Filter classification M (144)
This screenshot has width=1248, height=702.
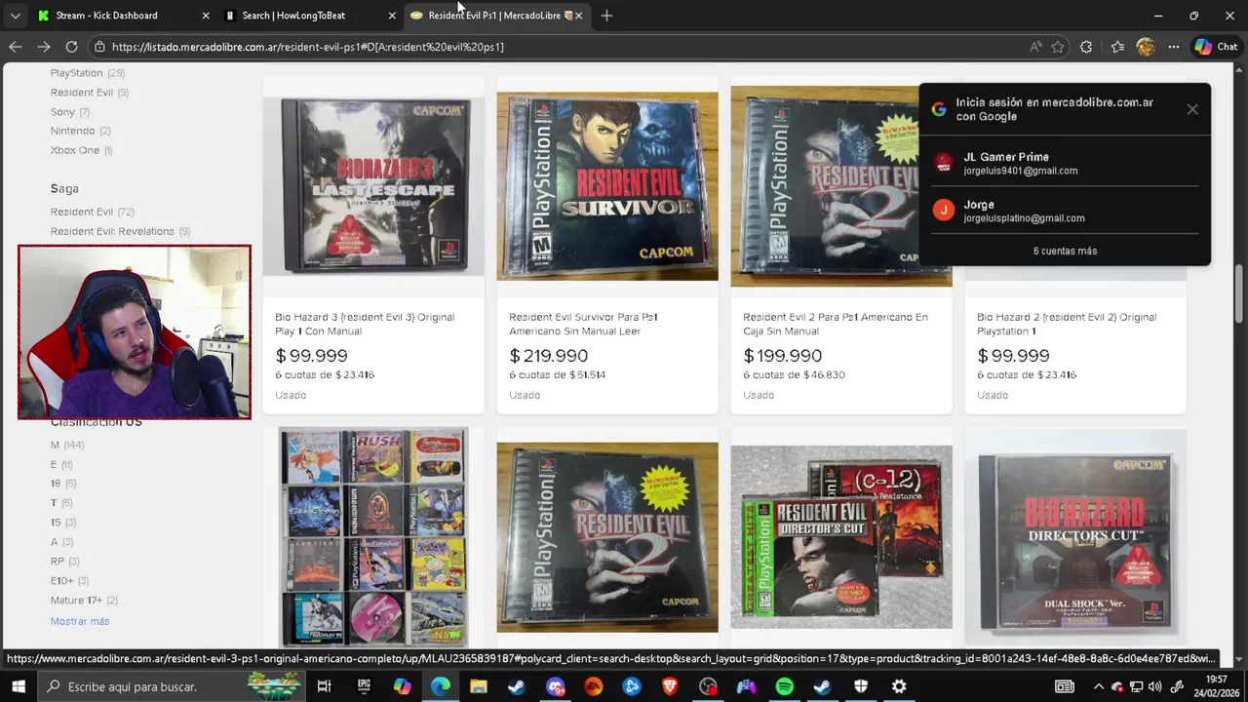pyautogui.click(x=67, y=445)
